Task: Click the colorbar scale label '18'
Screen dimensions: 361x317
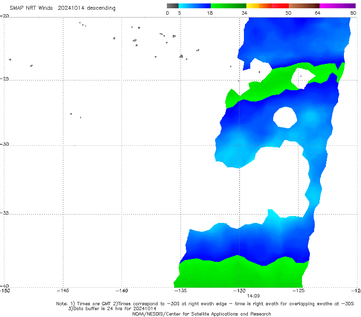Action: (x=209, y=13)
